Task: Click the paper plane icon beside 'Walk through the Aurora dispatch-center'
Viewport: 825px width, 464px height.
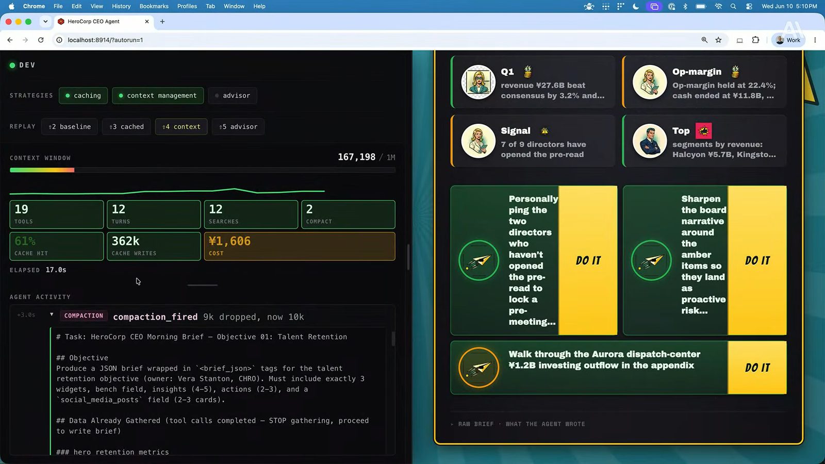Action: point(478,368)
